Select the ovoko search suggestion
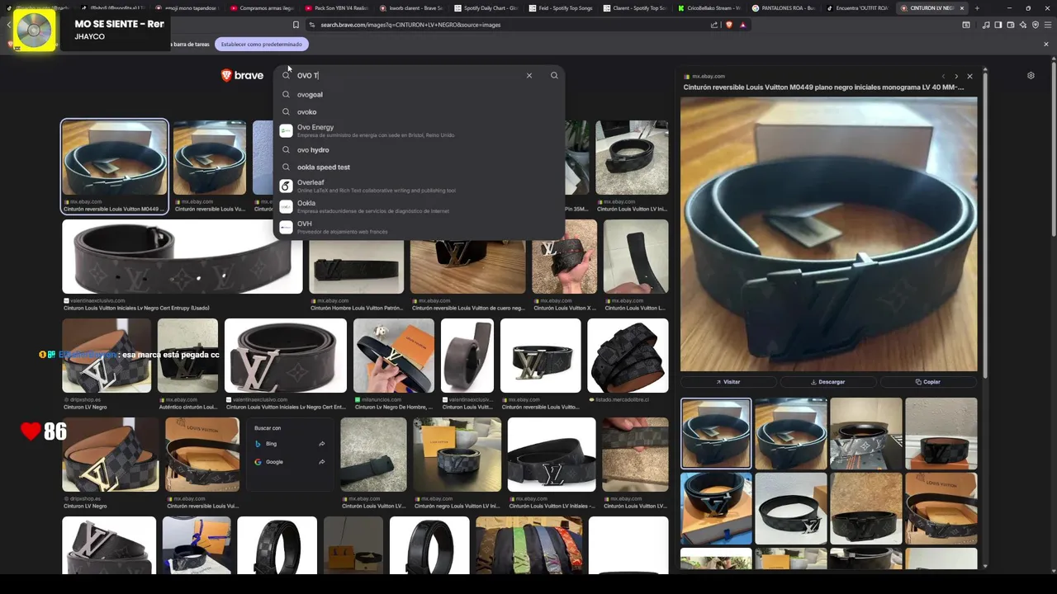This screenshot has width=1057, height=594. (x=419, y=111)
